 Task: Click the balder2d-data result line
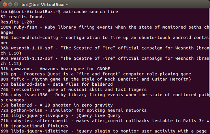pos(57,84)
